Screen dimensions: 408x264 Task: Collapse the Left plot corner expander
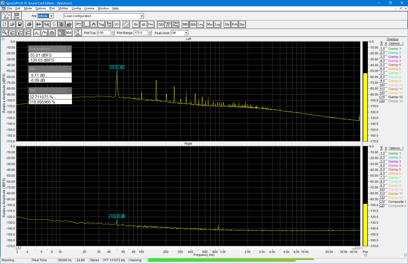point(3,39)
